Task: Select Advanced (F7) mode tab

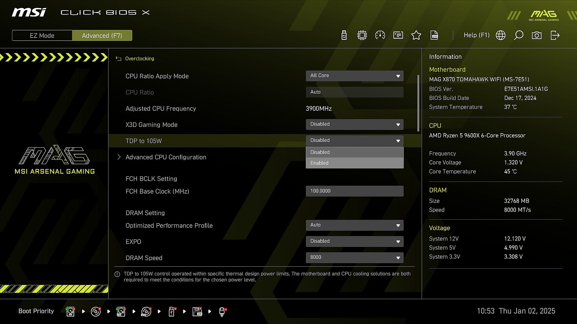Action: [102, 35]
